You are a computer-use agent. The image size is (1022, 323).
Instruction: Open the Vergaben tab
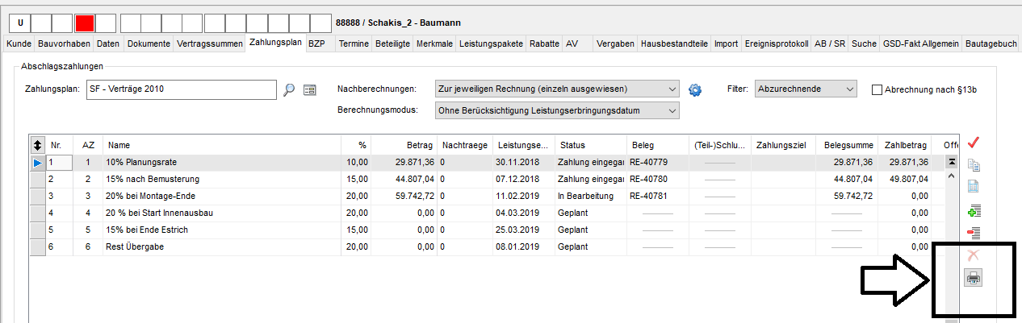pos(614,43)
